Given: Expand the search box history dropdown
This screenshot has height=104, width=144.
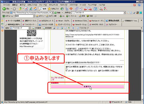Looking at the screenshot, I should pos(124,13).
